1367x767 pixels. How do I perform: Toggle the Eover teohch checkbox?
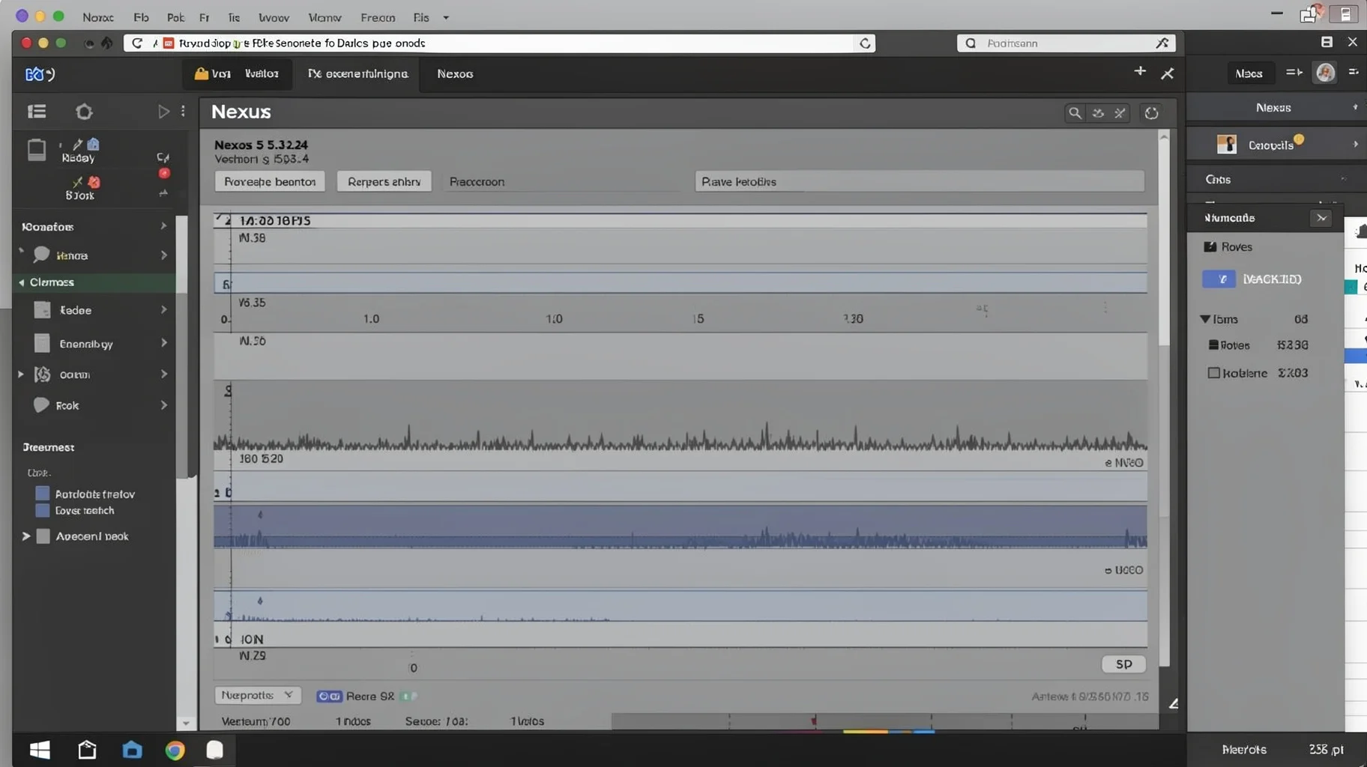tap(43, 510)
